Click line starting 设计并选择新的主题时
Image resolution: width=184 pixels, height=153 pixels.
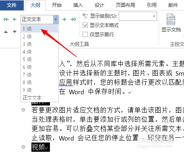[x=122, y=73]
